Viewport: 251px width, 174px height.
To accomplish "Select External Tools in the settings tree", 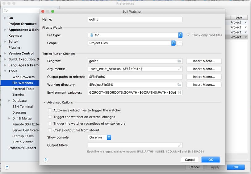I will 23,89.
